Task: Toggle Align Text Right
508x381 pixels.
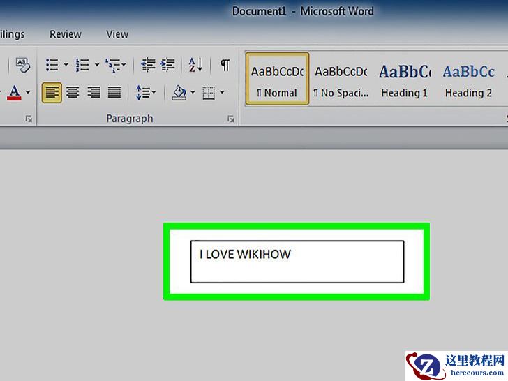Action: click(x=94, y=93)
